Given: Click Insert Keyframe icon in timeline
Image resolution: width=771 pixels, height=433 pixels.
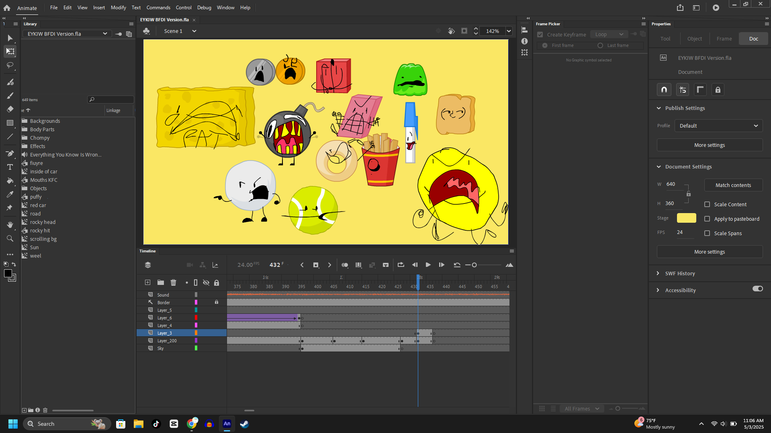Looking at the screenshot, I should (316, 265).
